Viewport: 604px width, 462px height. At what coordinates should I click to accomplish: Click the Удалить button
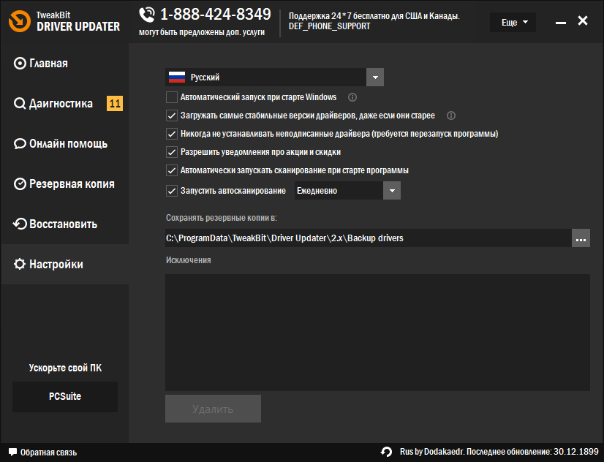[x=213, y=409]
